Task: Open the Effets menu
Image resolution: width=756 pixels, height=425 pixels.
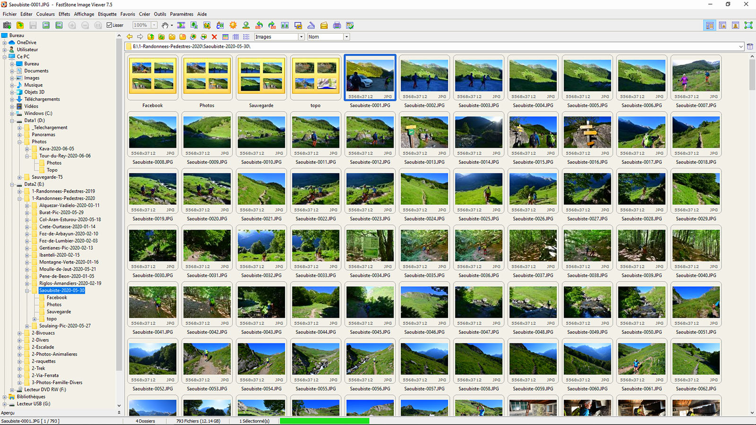Action: point(64,14)
